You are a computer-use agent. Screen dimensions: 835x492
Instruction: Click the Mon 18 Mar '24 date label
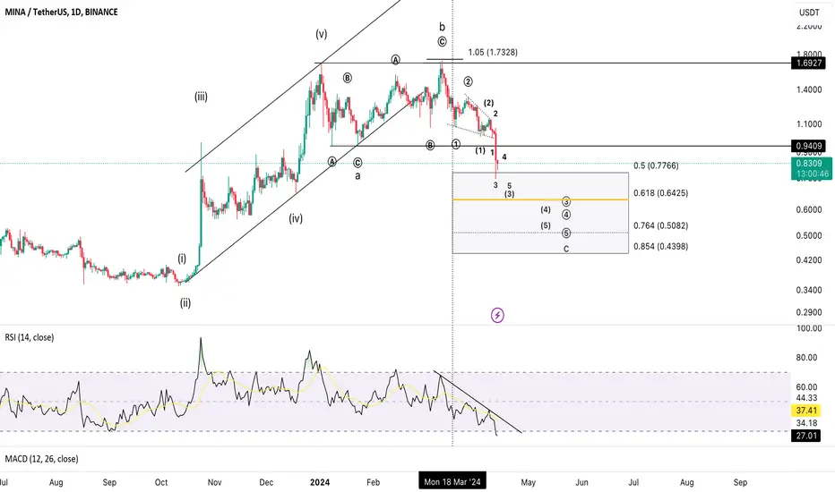(x=452, y=482)
